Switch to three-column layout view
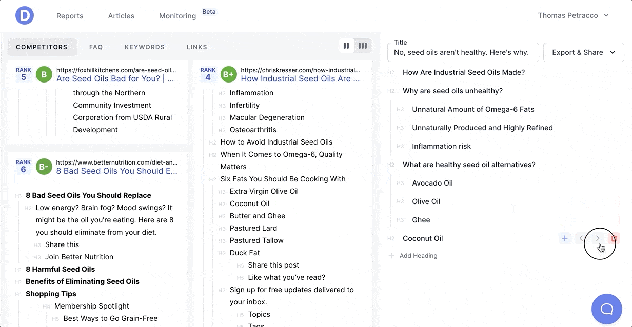632x327 pixels. pos(363,46)
